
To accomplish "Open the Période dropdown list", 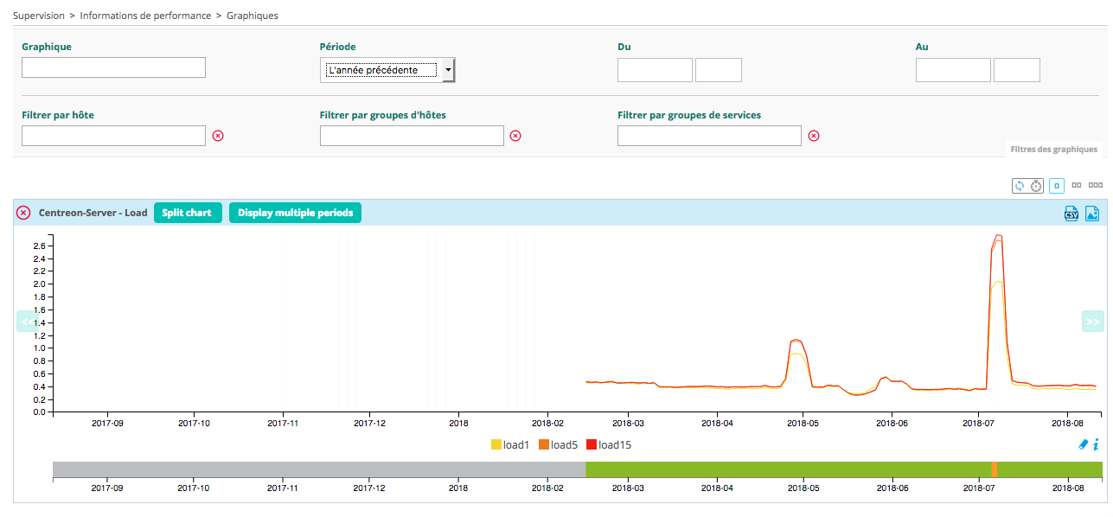I will pyautogui.click(x=387, y=70).
